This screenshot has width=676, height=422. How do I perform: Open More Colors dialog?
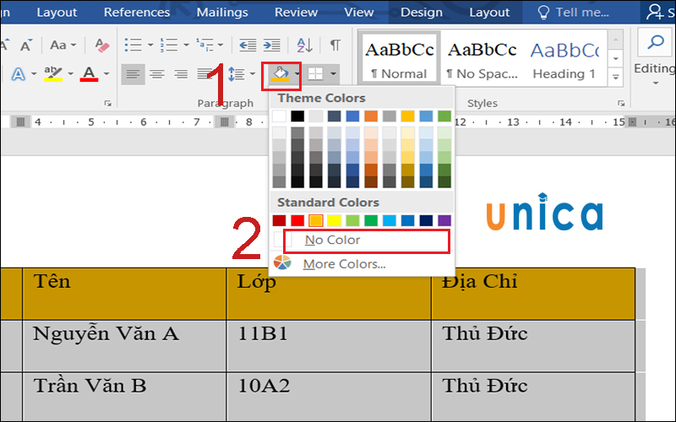point(363,263)
